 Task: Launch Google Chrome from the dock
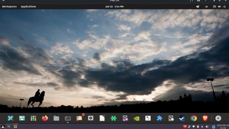194,118
